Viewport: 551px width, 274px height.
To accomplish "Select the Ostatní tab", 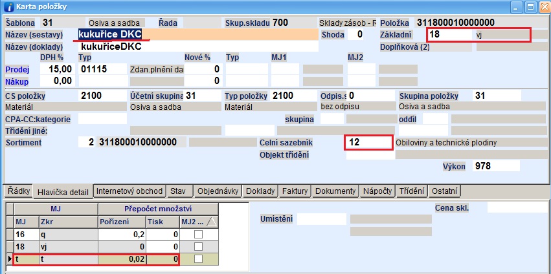I will 445,191.
